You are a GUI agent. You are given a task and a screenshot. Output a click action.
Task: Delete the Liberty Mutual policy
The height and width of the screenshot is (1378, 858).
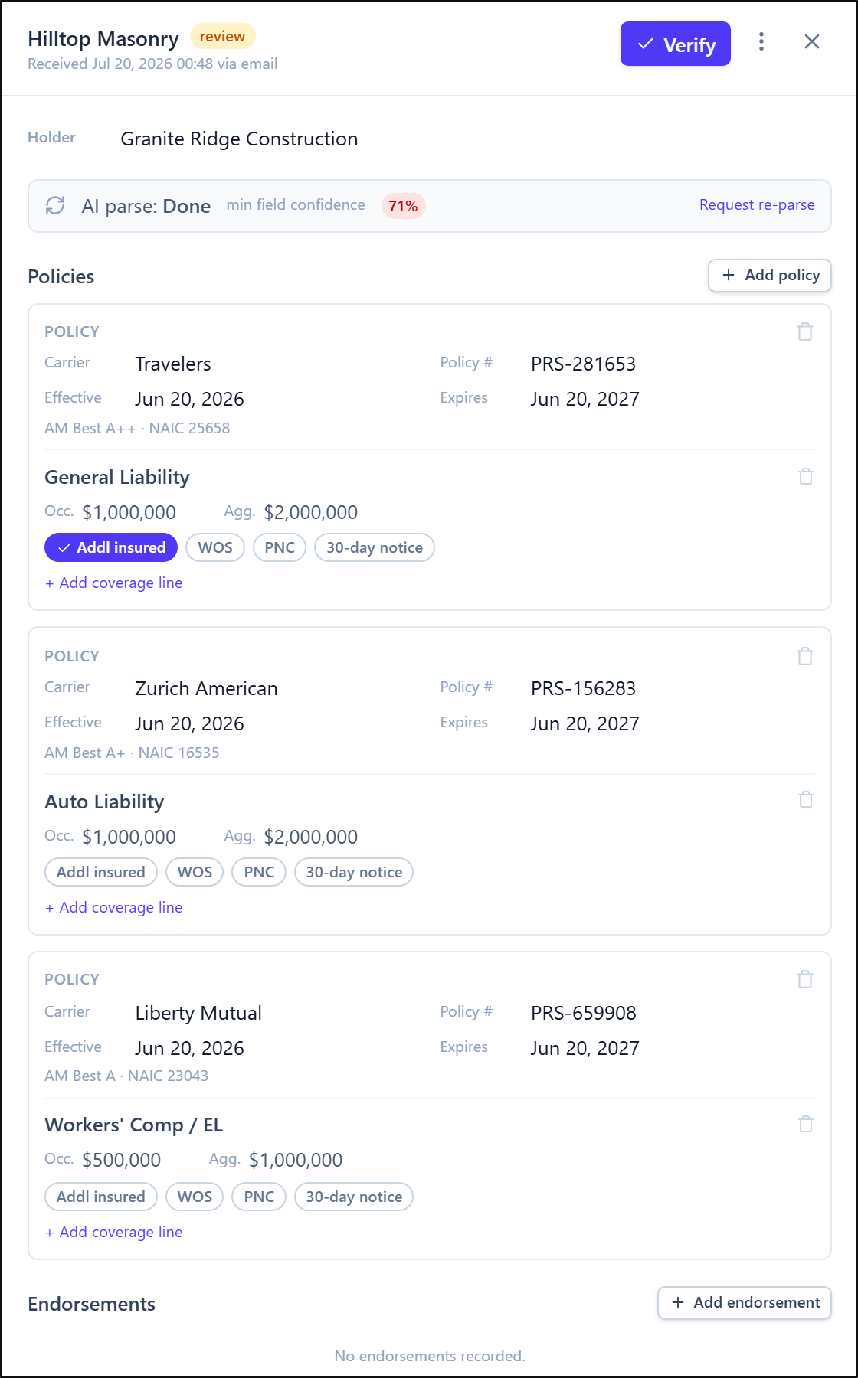pyautogui.click(x=805, y=979)
